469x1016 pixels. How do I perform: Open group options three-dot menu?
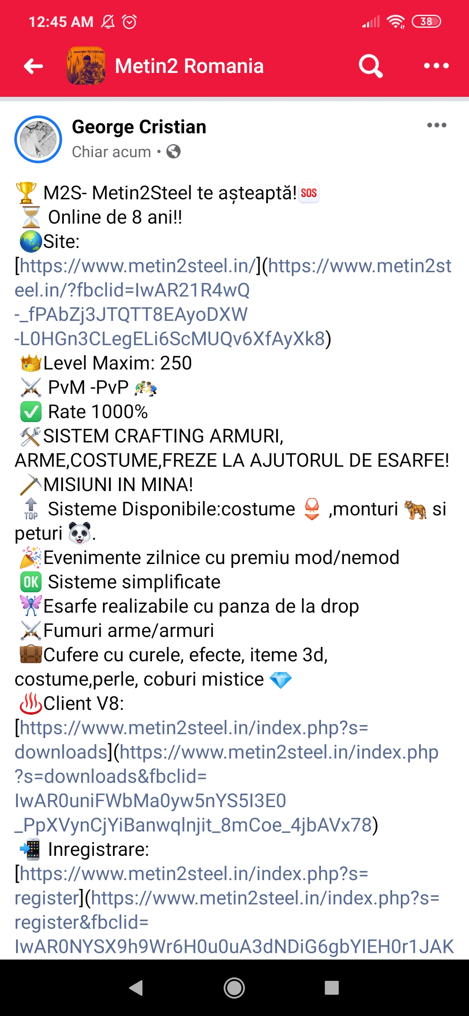click(436, 66)
